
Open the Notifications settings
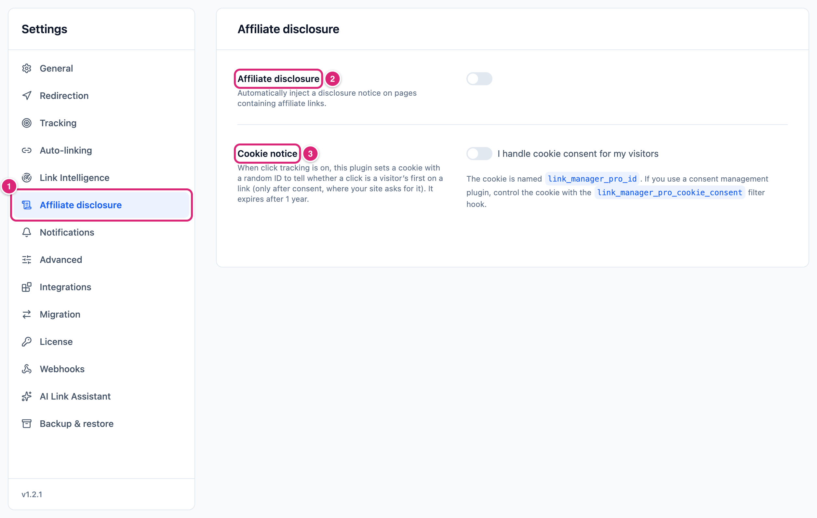click(x=101, y=232)
